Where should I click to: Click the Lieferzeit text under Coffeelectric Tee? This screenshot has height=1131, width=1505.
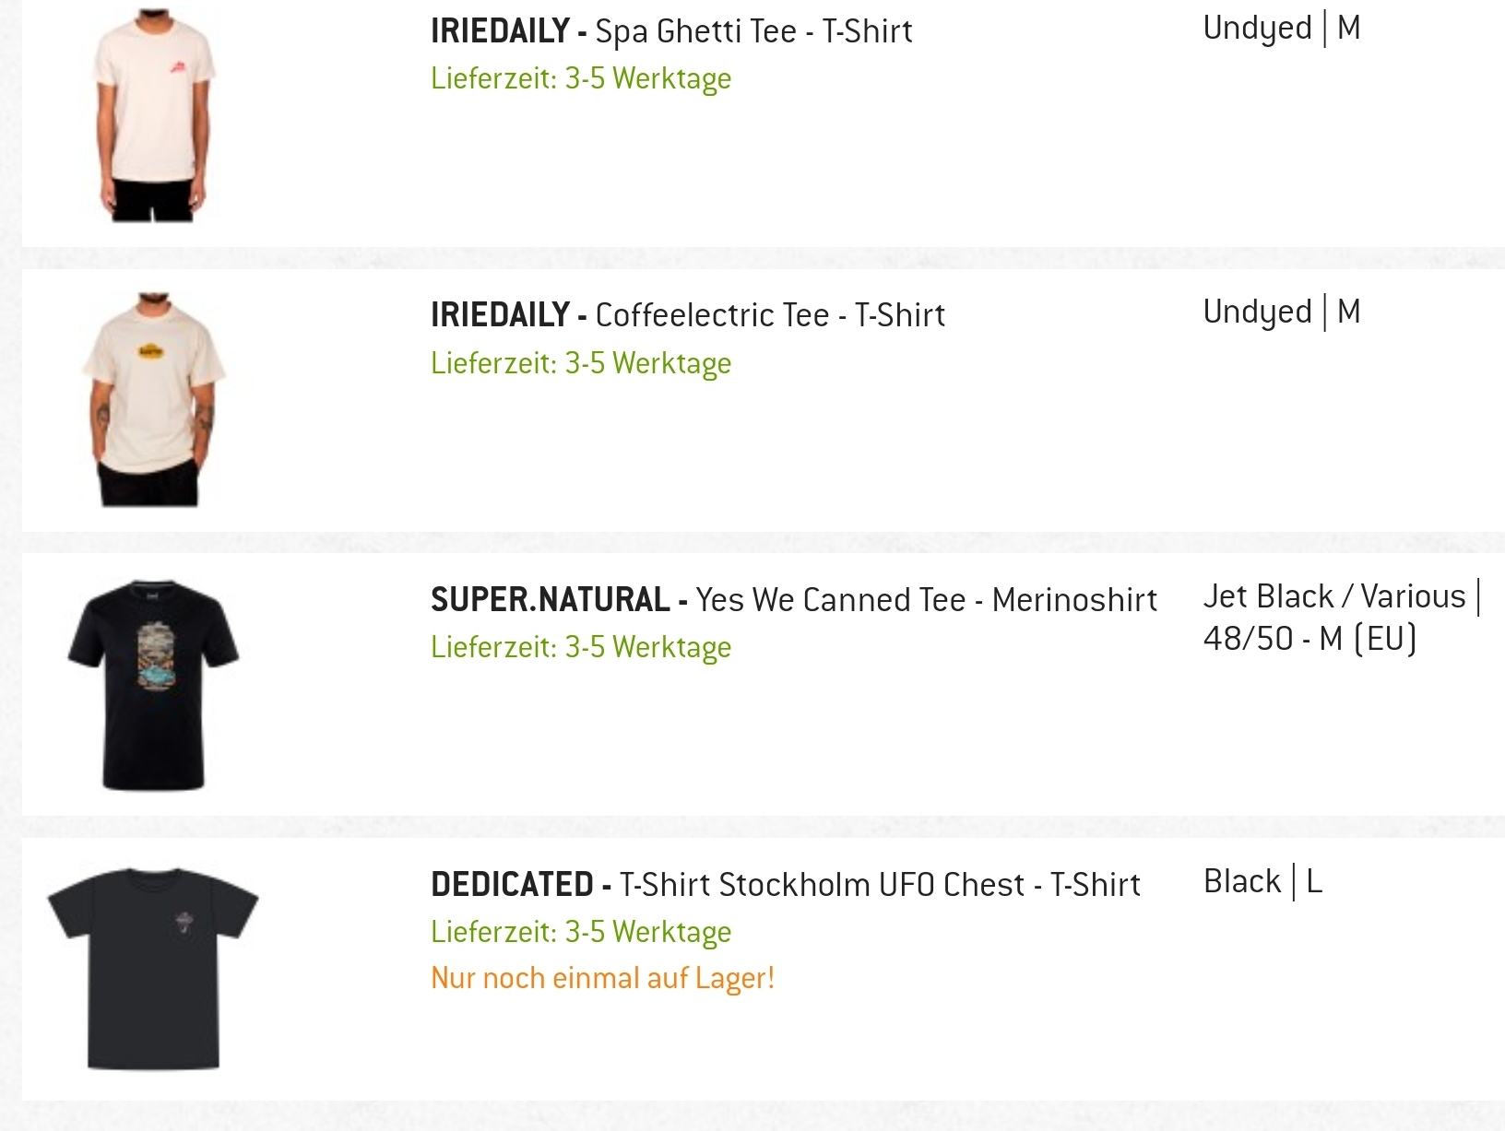click(x=581, y=363)
